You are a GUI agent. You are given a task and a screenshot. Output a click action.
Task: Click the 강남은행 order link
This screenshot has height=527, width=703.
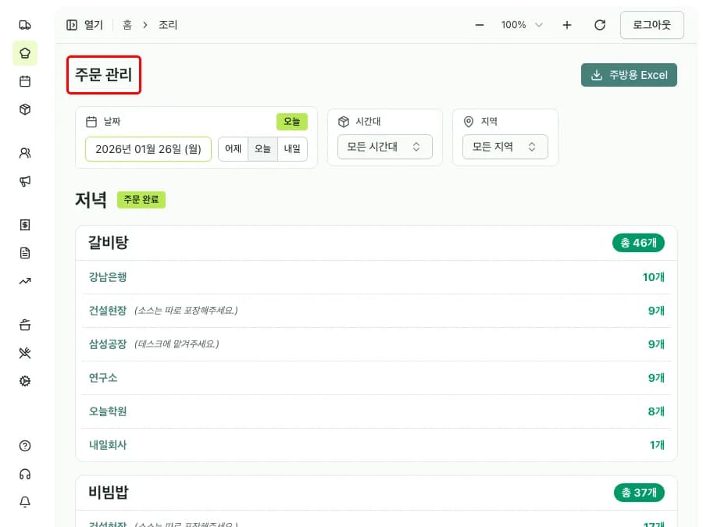pos(108,277)
